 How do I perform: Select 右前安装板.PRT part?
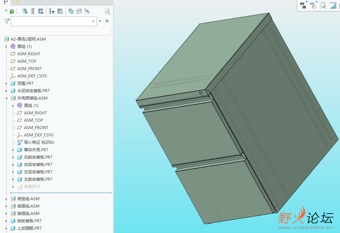[38, 157]
